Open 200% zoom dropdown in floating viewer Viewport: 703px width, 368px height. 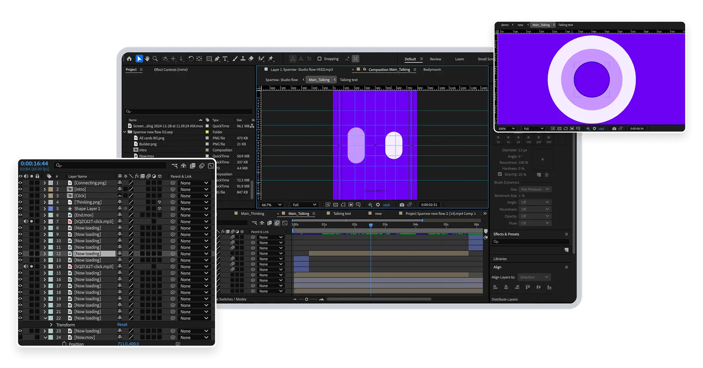pos(506,129)
